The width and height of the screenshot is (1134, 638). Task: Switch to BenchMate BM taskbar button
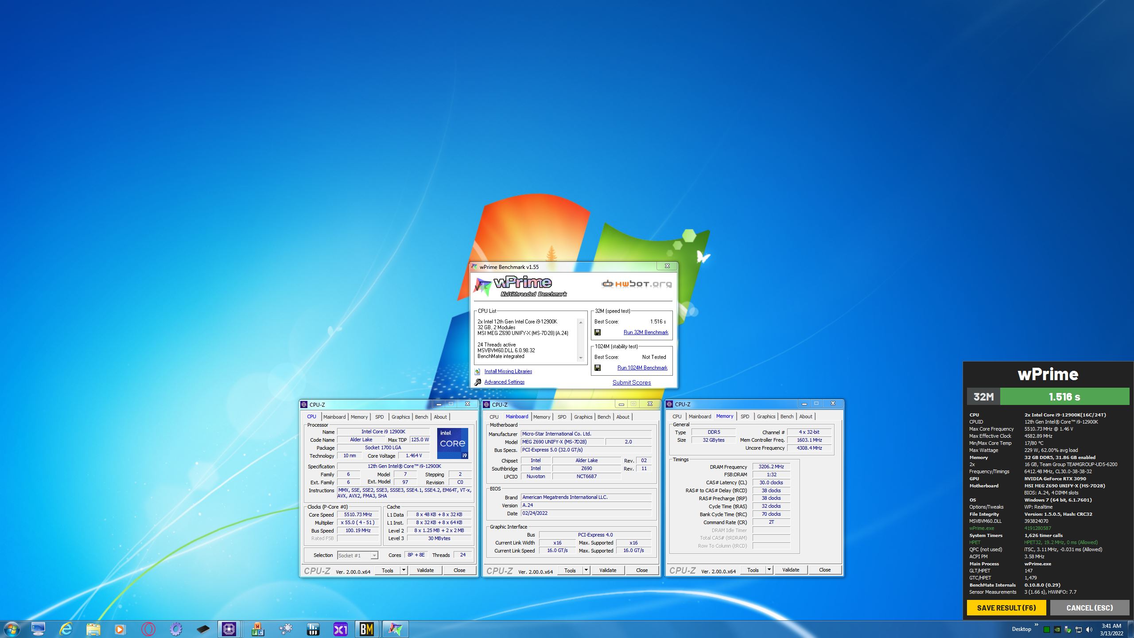tap(367, 629)
